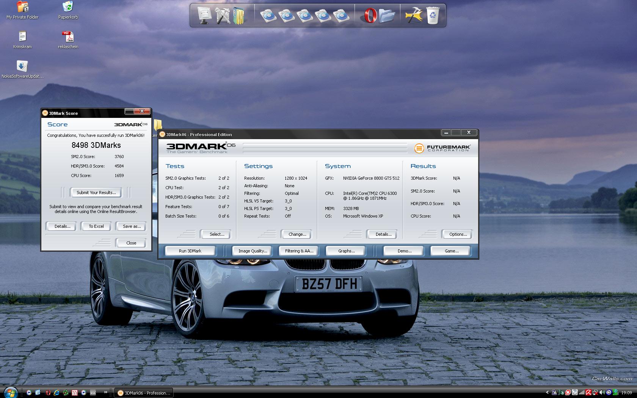Expand hidden quick launch items chevron
This screenshot has height=398, width=637.
pyautogui.click(x=105, y=392)
